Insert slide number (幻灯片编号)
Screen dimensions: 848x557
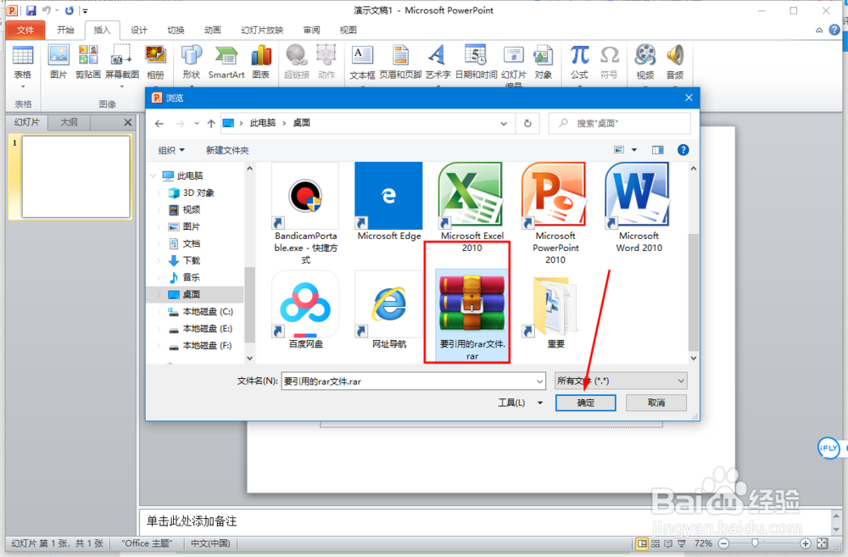tap(514, 65)
